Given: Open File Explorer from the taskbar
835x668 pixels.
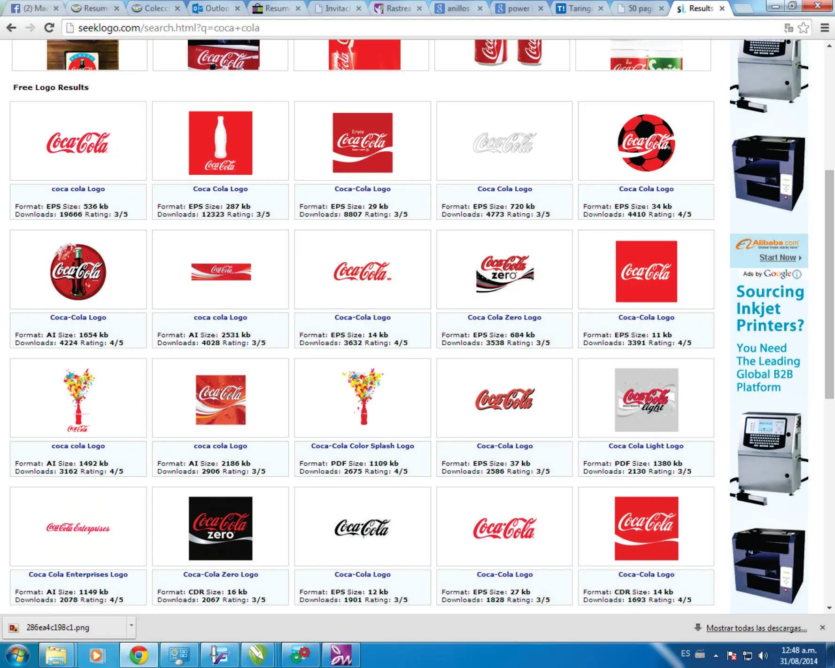Looking at the screenshot, I should (x=56, y=655).
